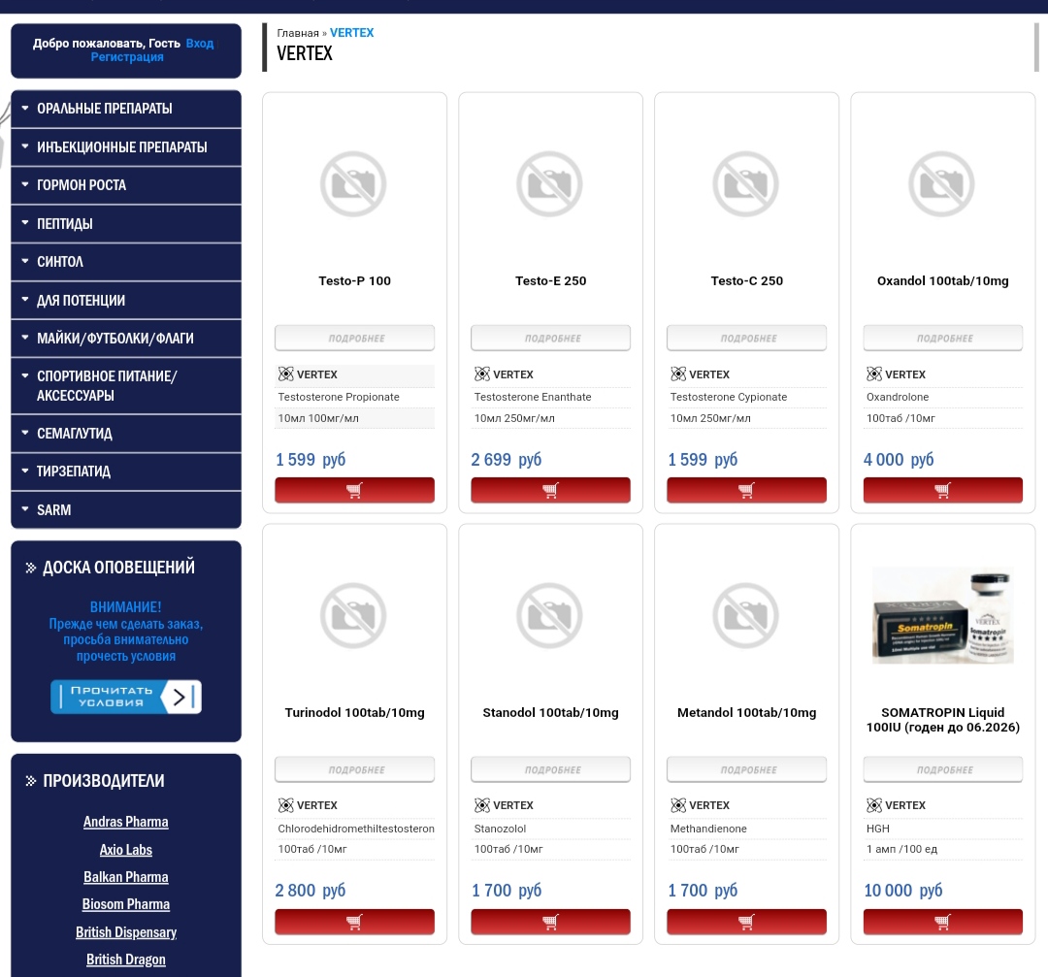Open the Testo-C 250 placeholder image
The width and height of the screenshot is (1048, 977).
tap(746, 183)
